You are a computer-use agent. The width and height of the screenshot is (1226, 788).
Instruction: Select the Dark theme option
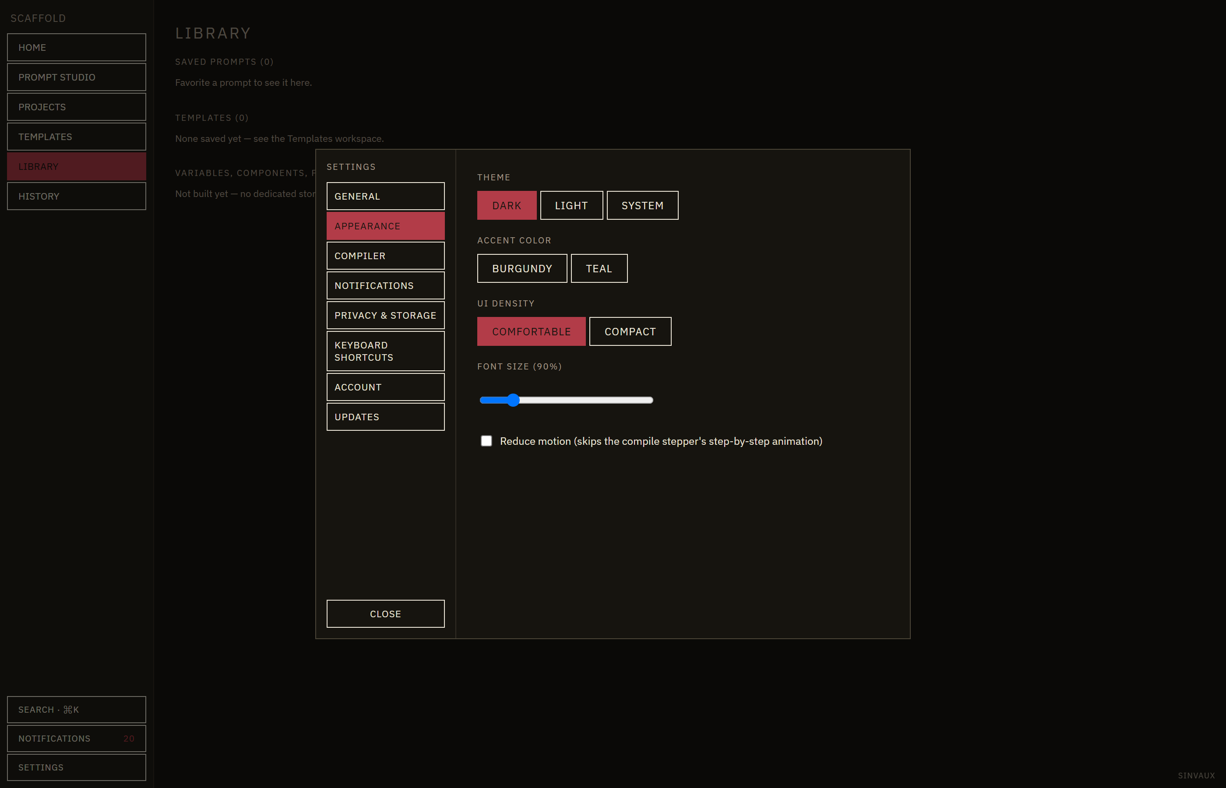507,205
